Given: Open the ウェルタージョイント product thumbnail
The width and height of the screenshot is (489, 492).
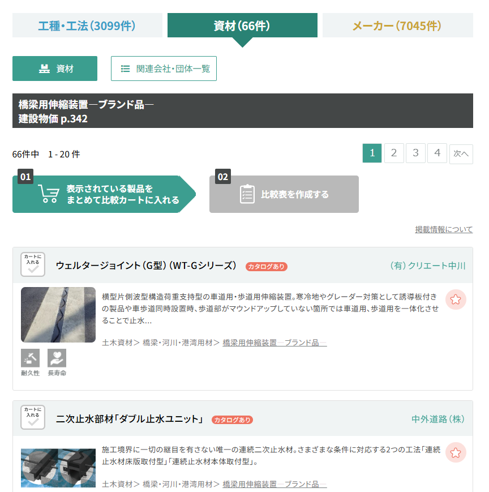Looking at the screenshot, I should (58, 315).
